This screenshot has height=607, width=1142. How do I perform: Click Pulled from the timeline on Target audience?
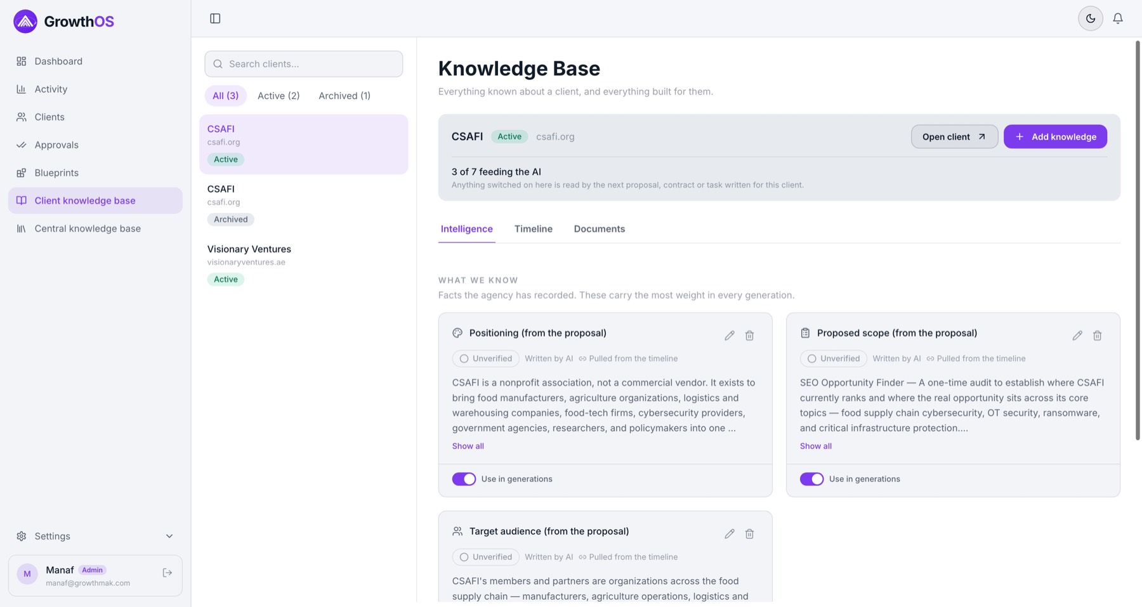click(x=628, y=557)
